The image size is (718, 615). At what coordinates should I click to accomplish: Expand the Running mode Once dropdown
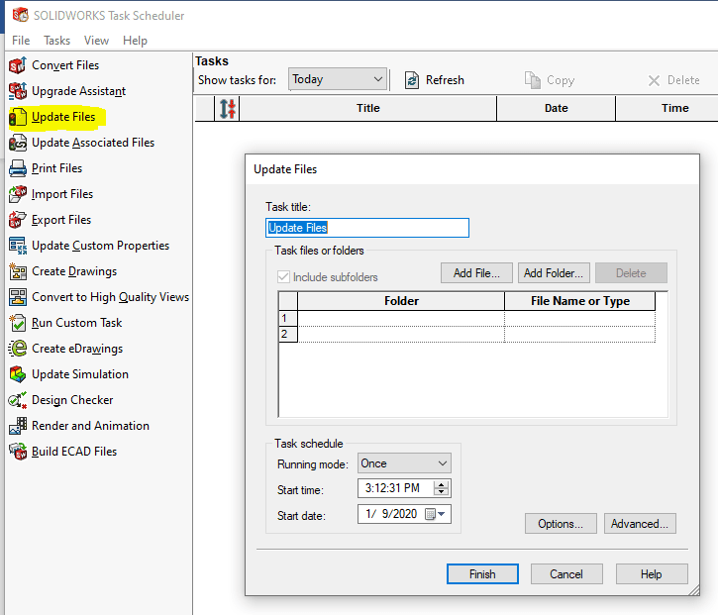pyautogui.click(x=404, y=462)
